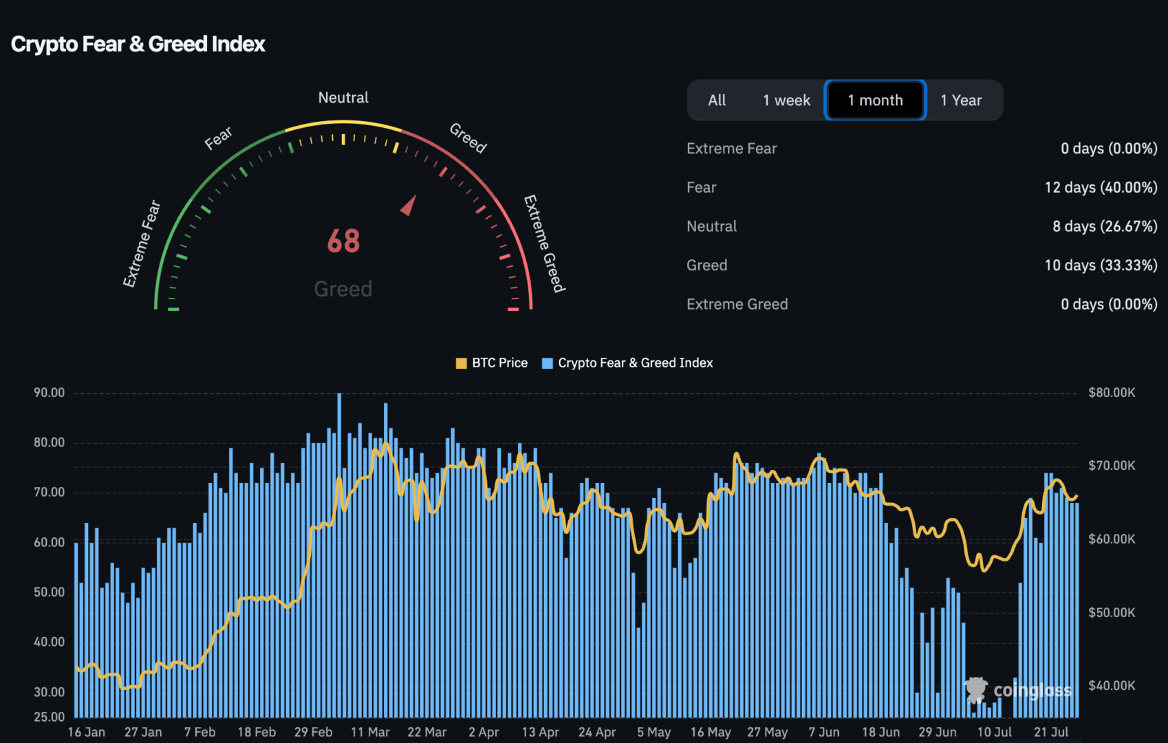Click the 21 Jul x-axis date label
1168x743 pixels.
coord(1050,732)
